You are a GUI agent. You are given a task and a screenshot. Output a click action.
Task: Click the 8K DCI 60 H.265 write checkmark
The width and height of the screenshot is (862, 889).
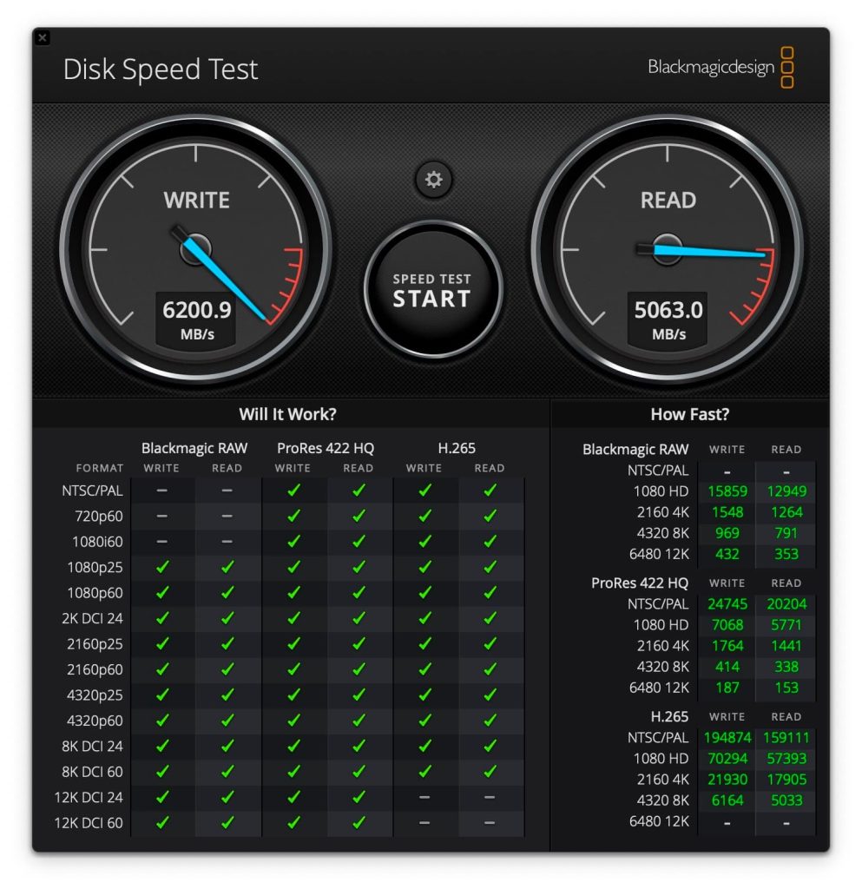[424, 771]
